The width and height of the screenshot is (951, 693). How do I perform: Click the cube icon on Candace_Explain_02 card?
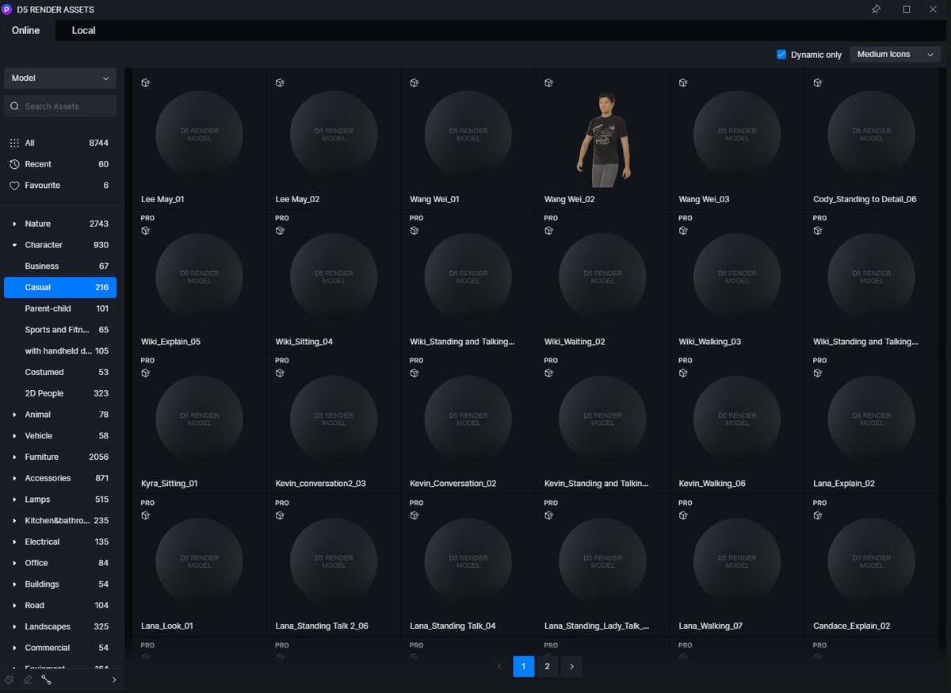coord(818,515)
